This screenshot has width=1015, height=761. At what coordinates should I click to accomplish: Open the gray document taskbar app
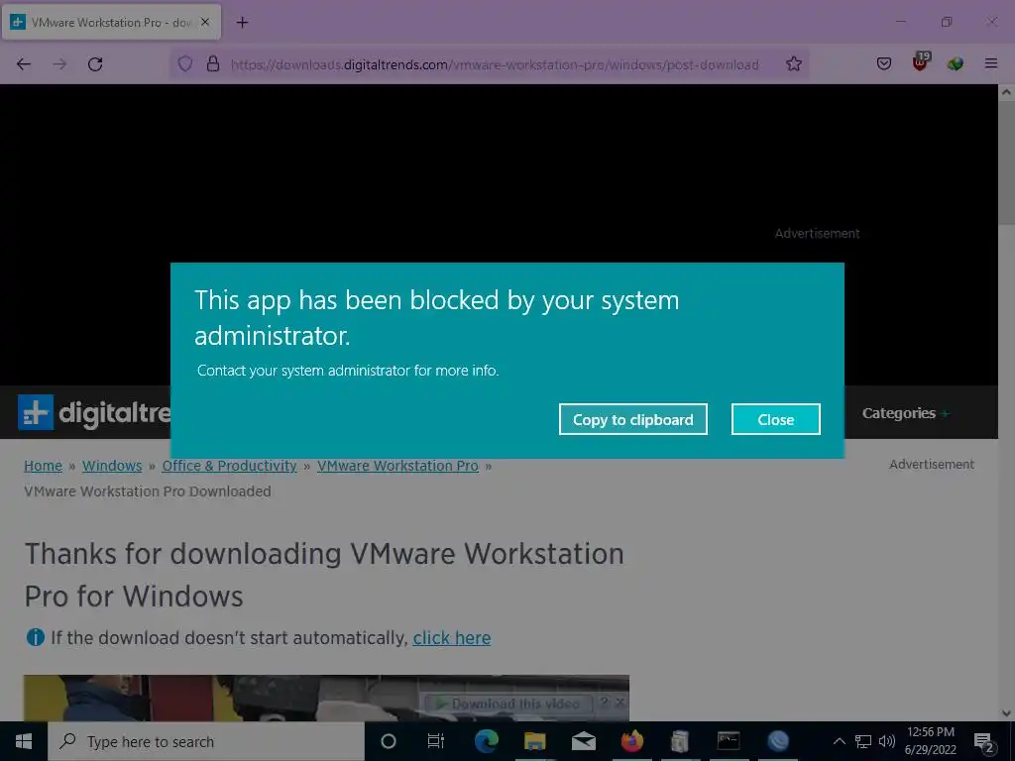[680, 741]
